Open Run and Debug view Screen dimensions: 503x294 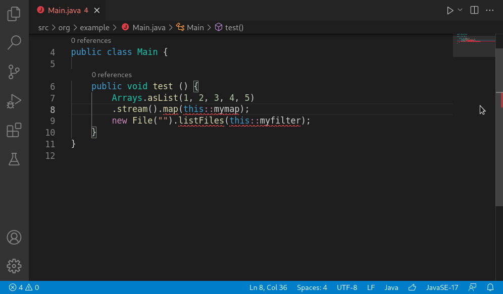(x=14, y=101)
